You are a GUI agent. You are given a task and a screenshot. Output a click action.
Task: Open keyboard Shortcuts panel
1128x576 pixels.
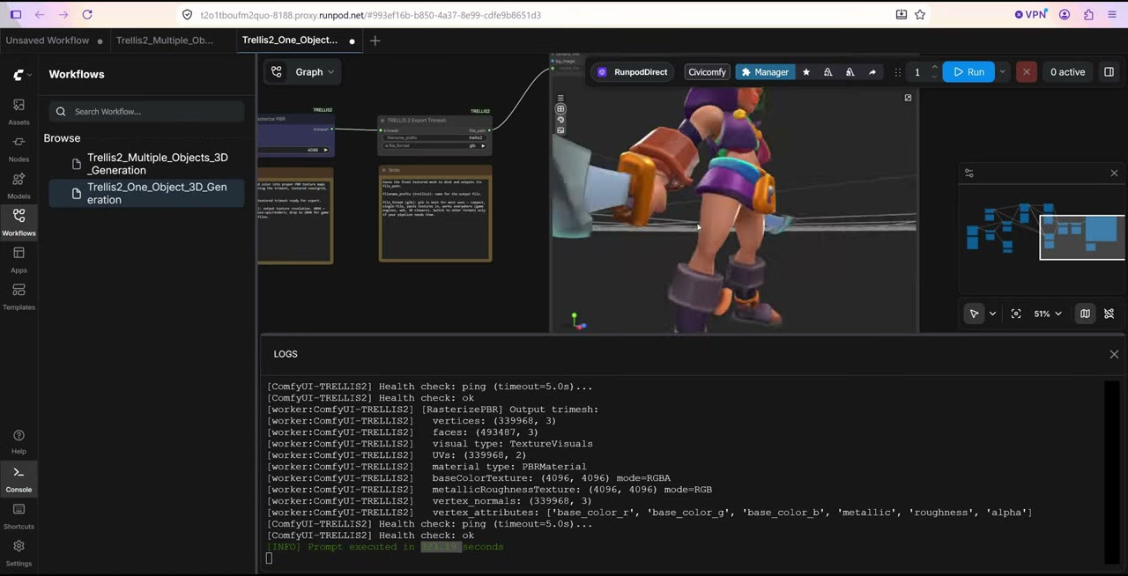(x=19, y=515)
